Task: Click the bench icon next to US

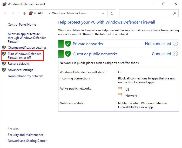Action: pyautogui.click(x=120, y=89)
